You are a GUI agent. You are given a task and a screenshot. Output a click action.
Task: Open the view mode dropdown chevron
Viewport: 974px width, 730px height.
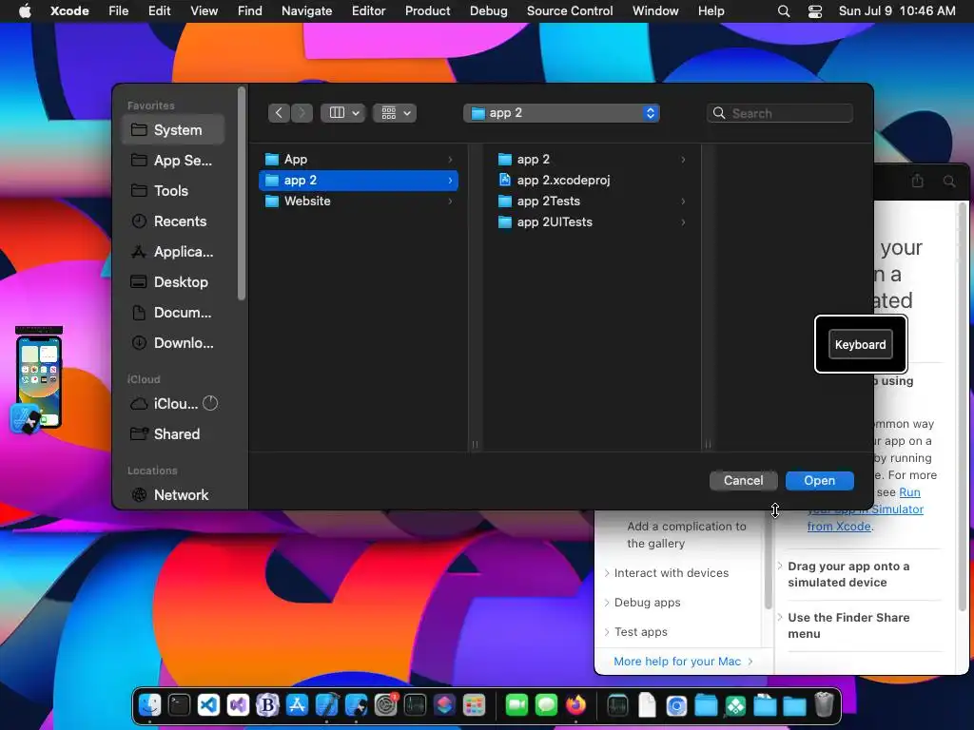coord(356,113)
